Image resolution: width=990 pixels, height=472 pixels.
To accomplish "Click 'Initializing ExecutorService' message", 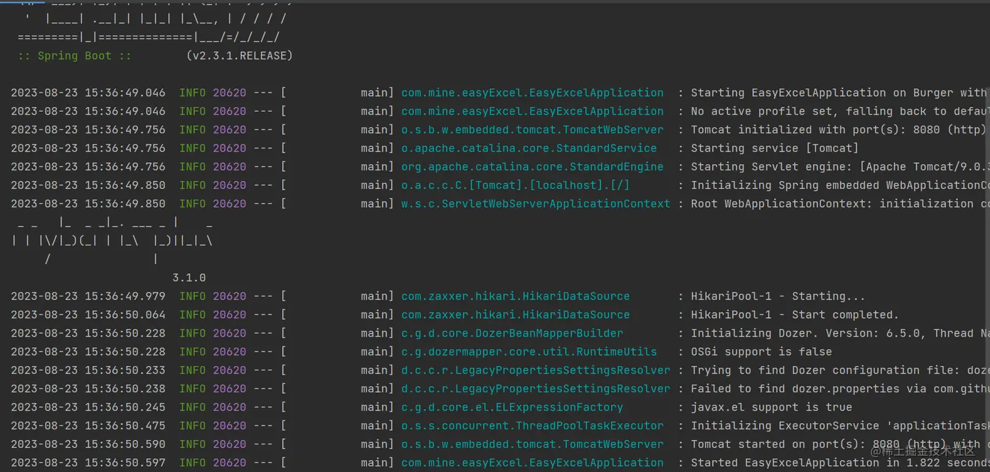I will click(x=785, y=426).
